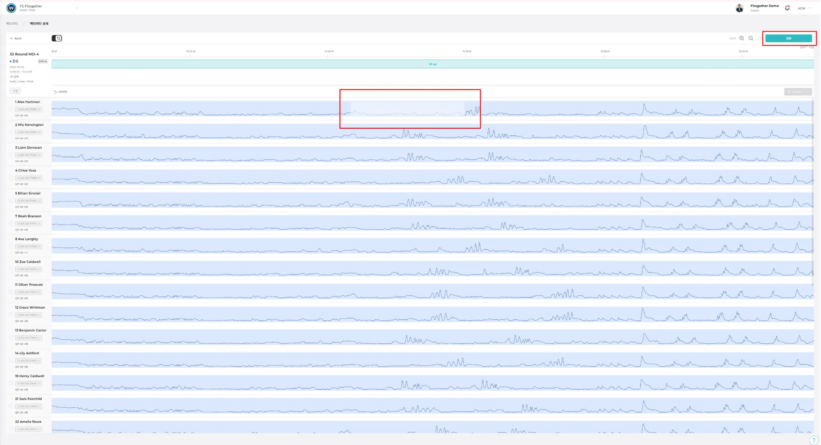Toggle the crop mode switch
The height and width of the screenshot is (445, 821).
click(x=57, y=38)
